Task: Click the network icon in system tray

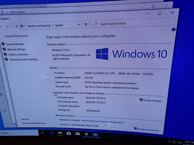Action: 175,142
